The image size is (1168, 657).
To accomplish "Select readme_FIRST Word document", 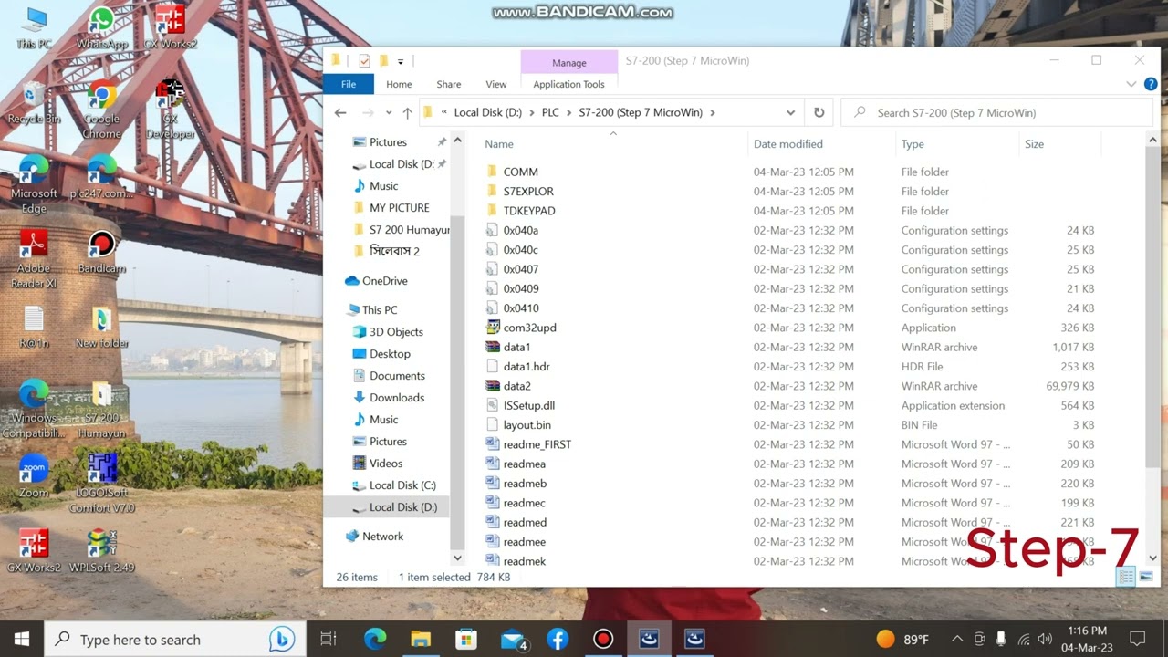I will (537, 444).
